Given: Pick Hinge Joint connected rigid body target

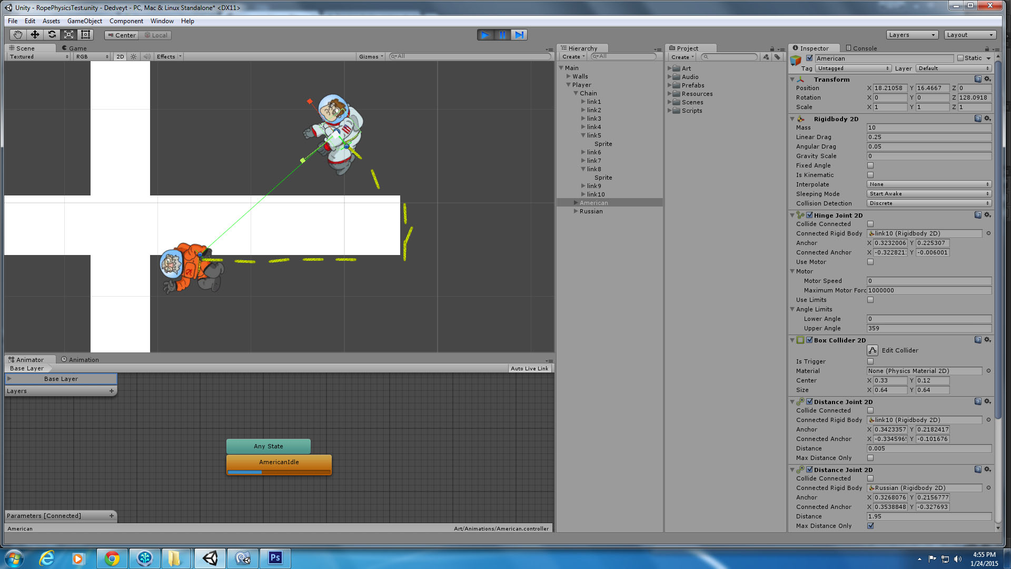Looking at the screenshot, I should pyautogui.click(x=988, y=233).
